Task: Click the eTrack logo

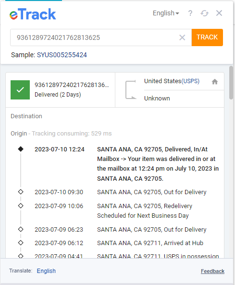Action: tap(33, 14)
